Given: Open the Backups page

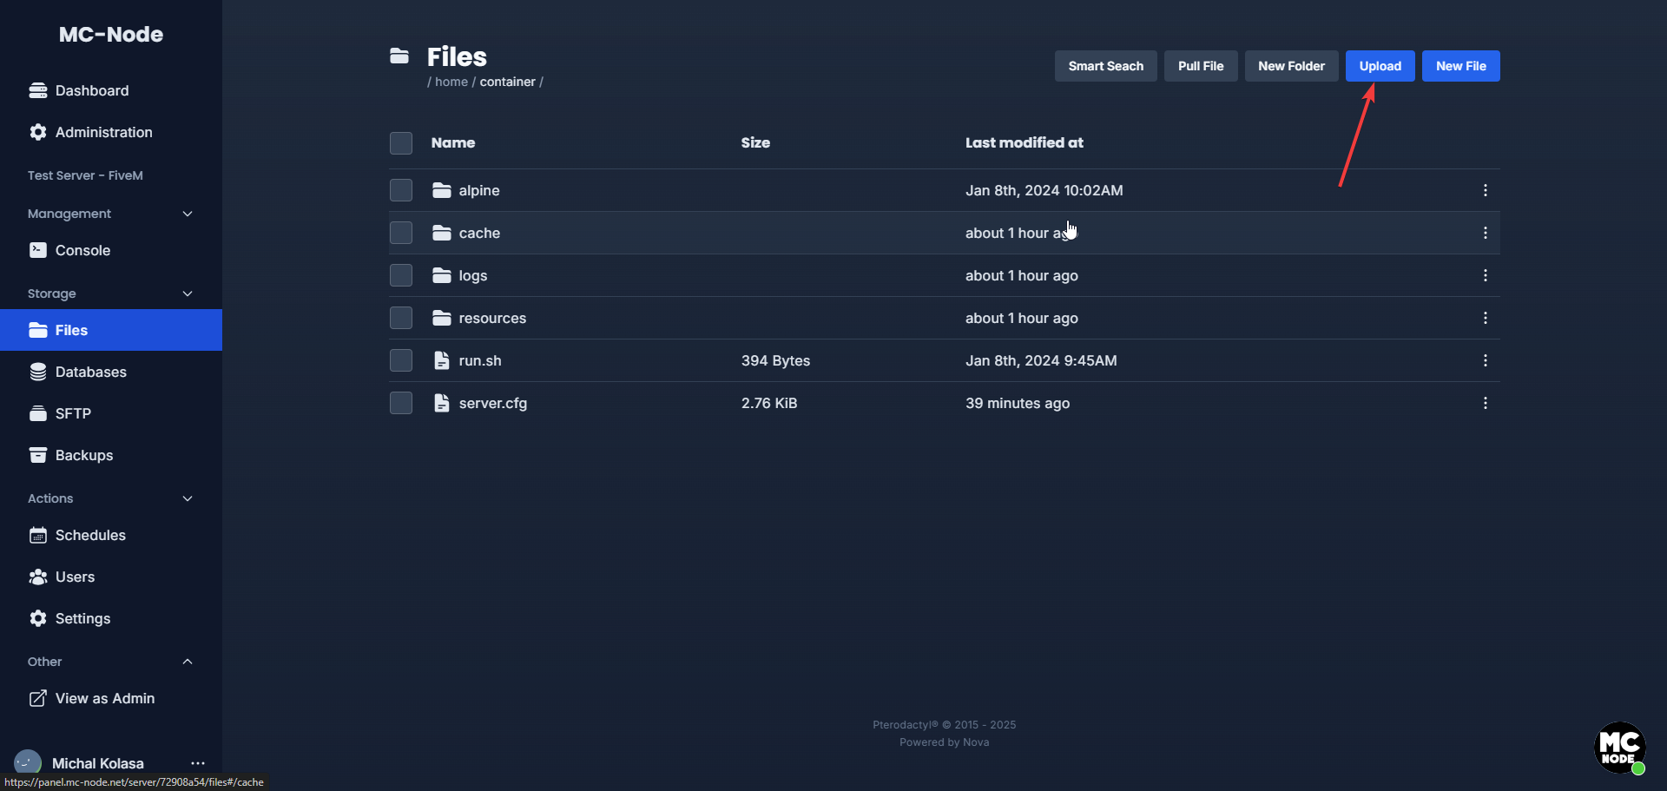Looking at the screenshot, I should pyautogui.click(x=111, y=455).
